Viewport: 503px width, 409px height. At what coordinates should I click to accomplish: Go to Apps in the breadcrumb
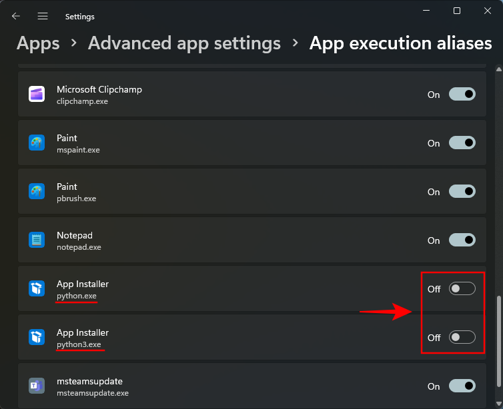(x=38, y=43)
